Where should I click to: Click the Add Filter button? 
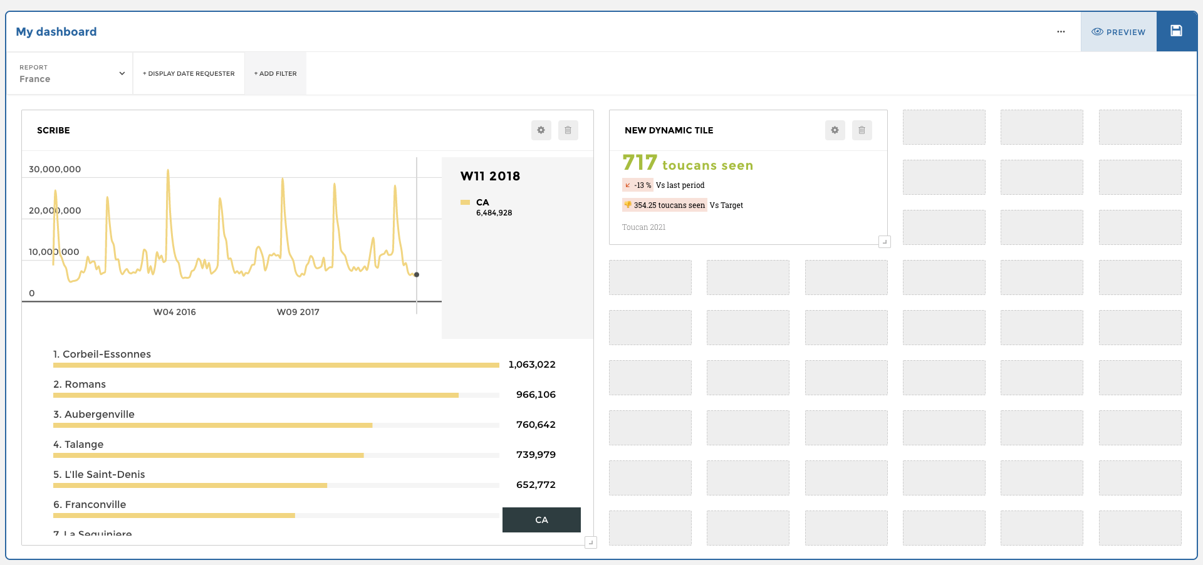pyautogui.click(x=275, y=73)
